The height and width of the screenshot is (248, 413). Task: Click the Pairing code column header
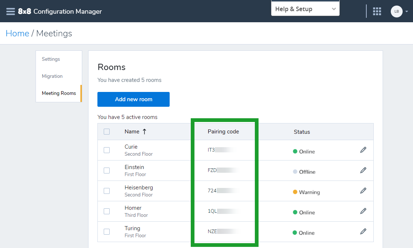(x=223, y=132)
